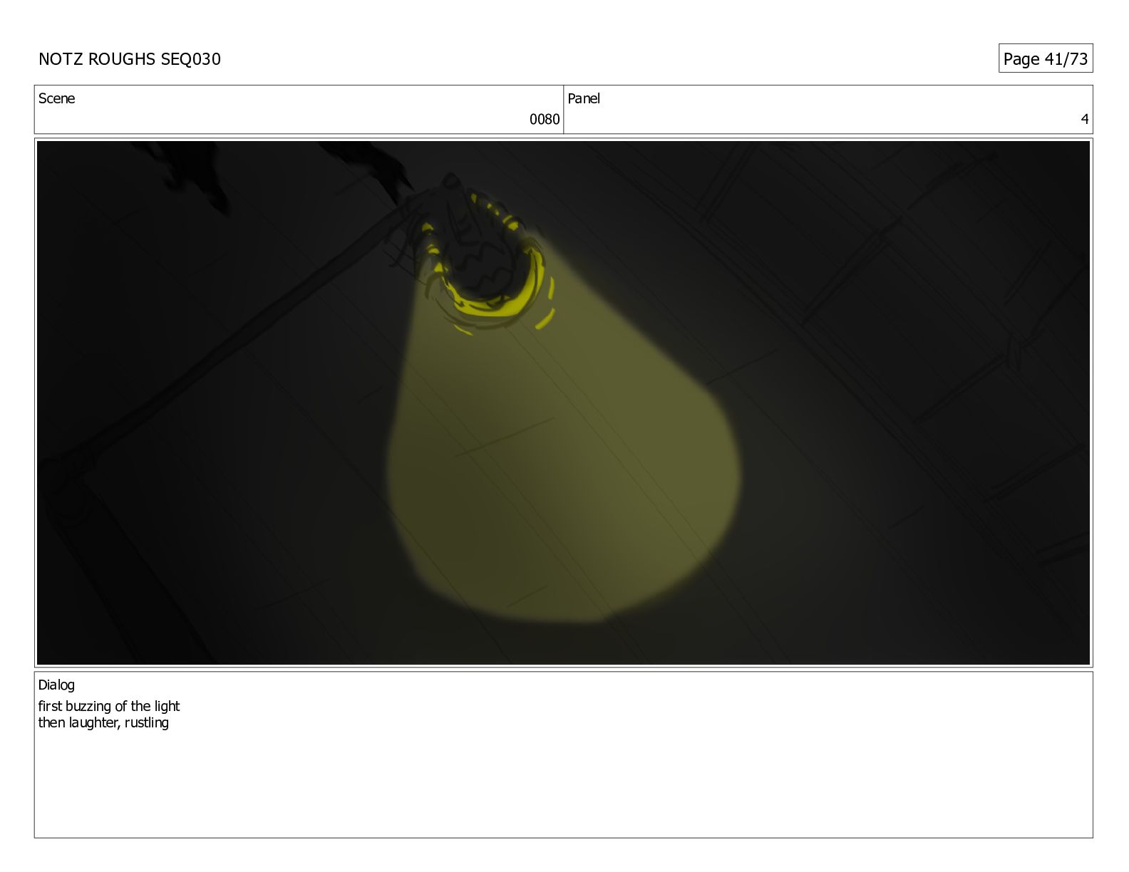Click the 'NOTZ ROUGHS SEQ030' title text
The height and width of the screenshot is (872, 1129).
coord(130,59)
